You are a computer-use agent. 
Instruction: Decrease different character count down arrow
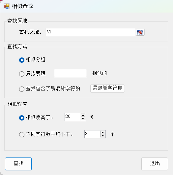(x=103, y=136)
